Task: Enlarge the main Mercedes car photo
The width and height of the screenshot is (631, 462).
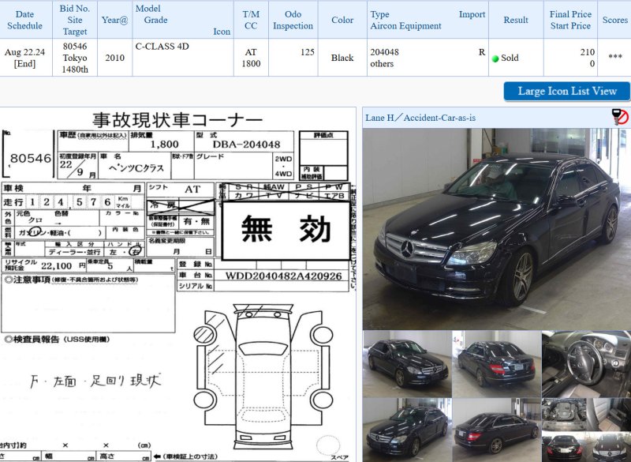Action: (x=496, y=228)
